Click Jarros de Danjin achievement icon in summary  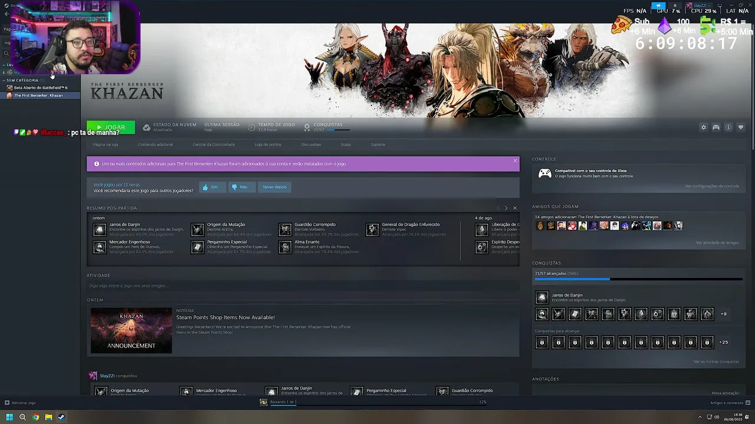pos(99,230)
